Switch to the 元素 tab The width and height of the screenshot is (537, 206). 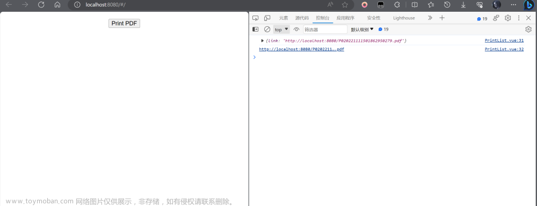click(x=283, y=18)
